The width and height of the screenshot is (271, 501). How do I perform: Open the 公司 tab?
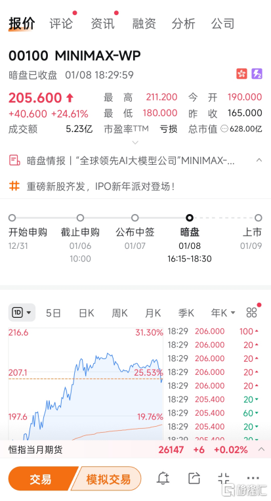(223, 24)
